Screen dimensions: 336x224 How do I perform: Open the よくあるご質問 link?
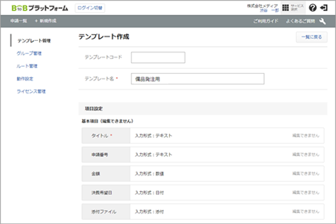coord(299,21)
